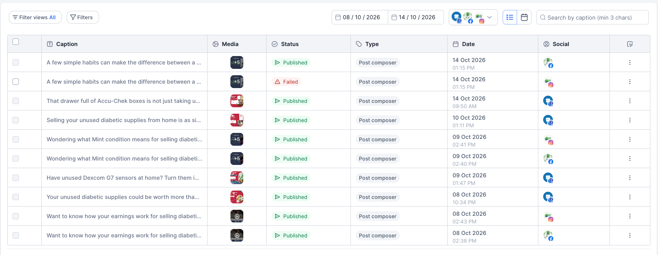Open the Filter views All dropdown

pos(35,17)
